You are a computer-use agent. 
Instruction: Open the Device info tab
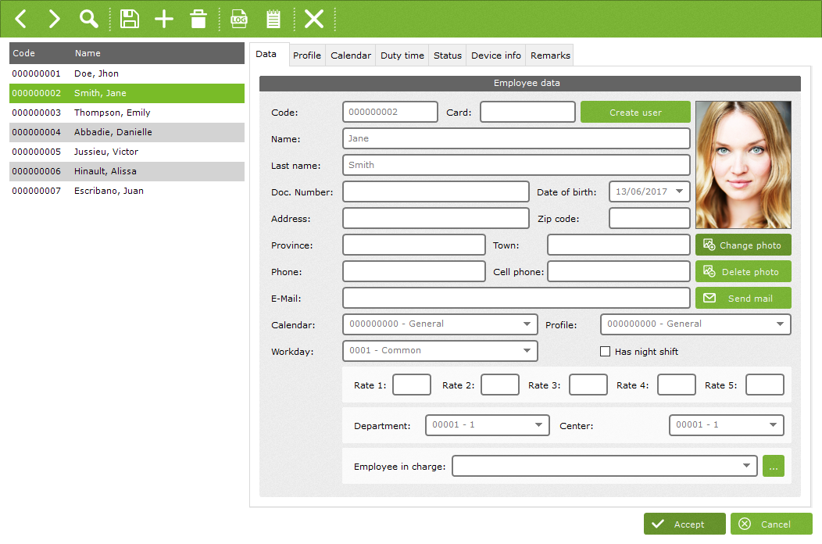point(496,55)
